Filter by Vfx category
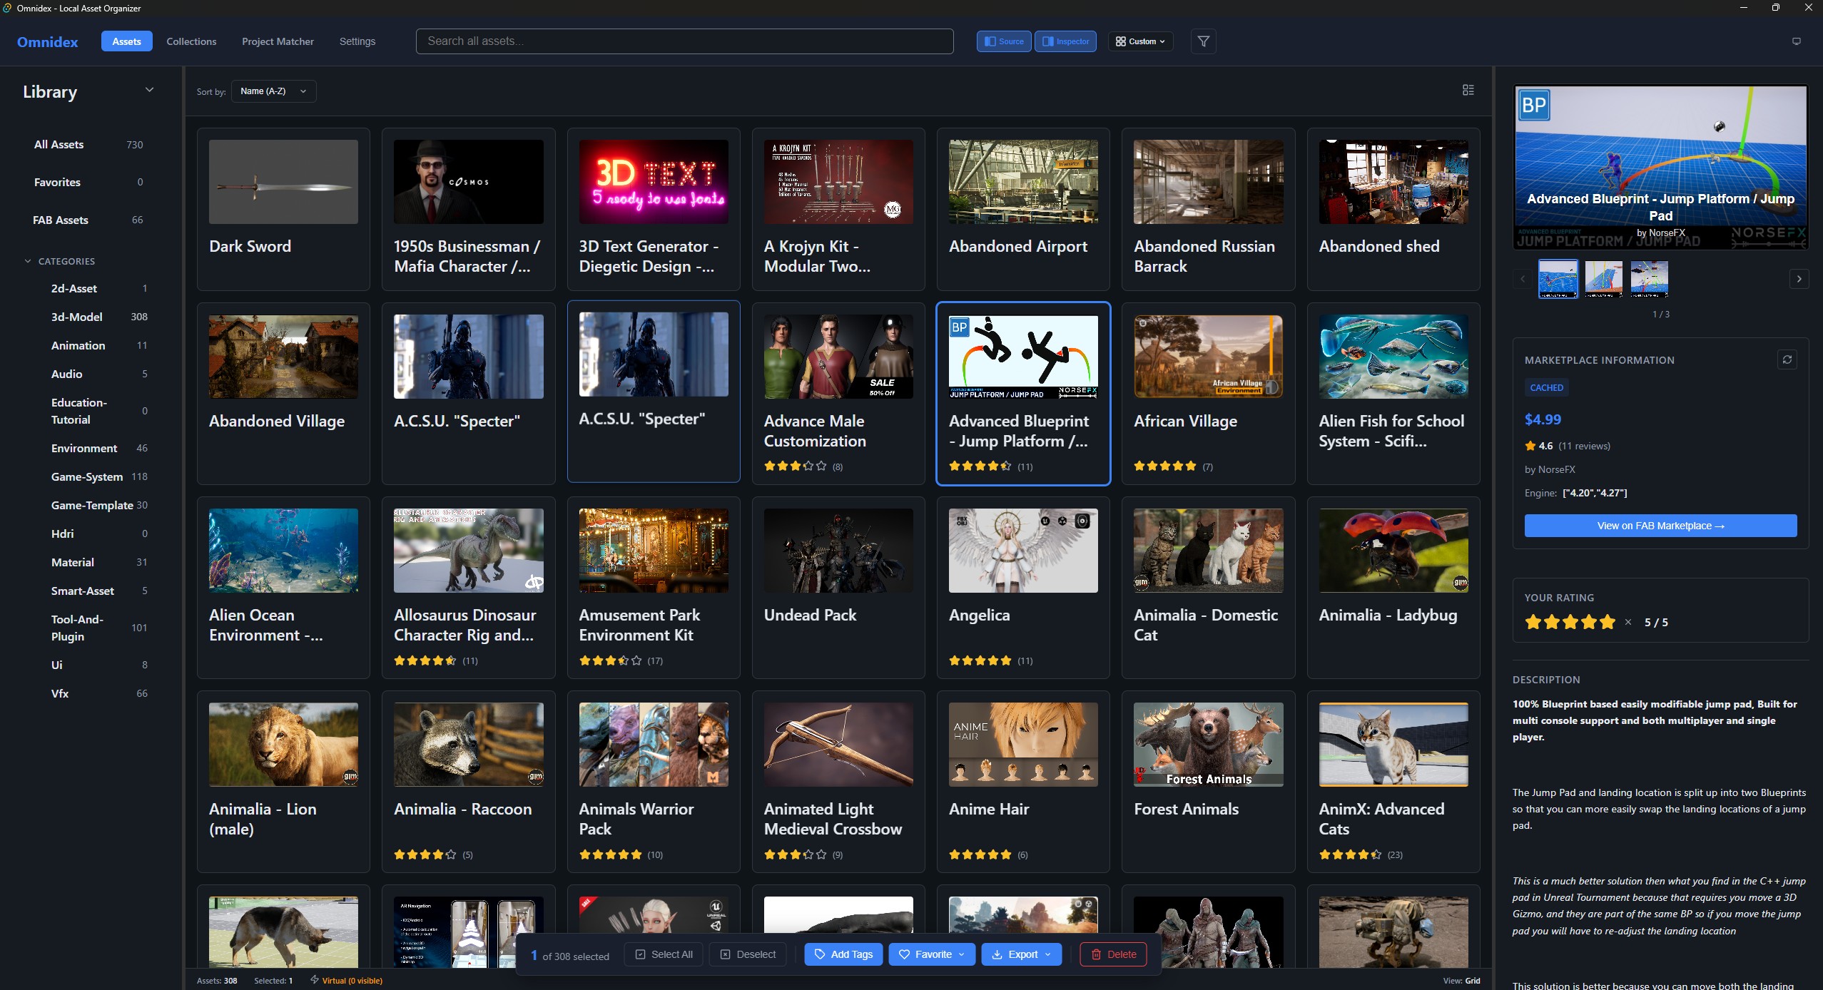This screenshot has width=1823, height=990. pyautogui.click(x=98, y=693)
